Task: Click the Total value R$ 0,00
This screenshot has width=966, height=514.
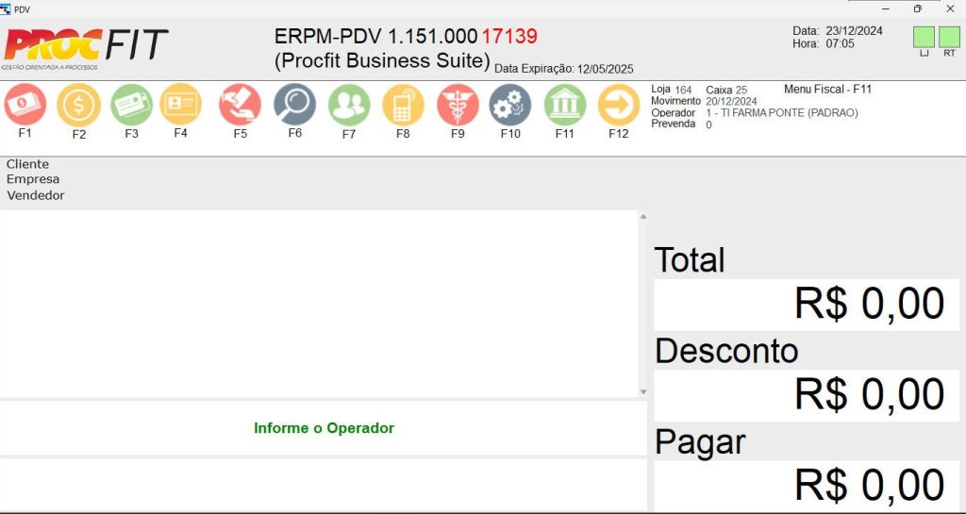Action: coord(869,304)
